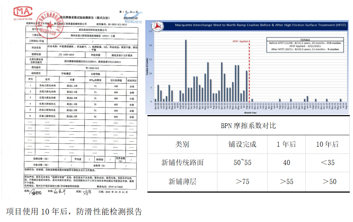Click the 公路等级 label cell
The width and height of the screenshot is (353, 222).
point(95,74)
